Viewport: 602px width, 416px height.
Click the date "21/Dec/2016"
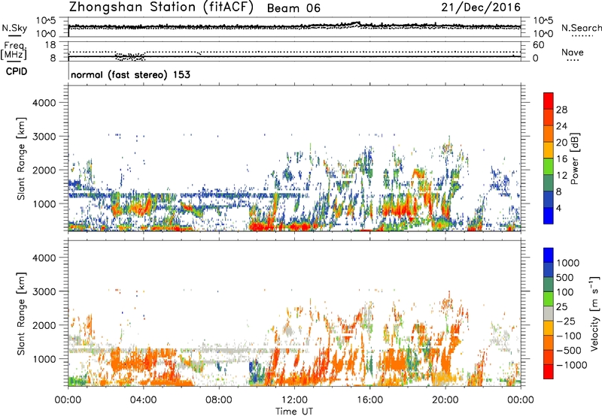point(481,8)
